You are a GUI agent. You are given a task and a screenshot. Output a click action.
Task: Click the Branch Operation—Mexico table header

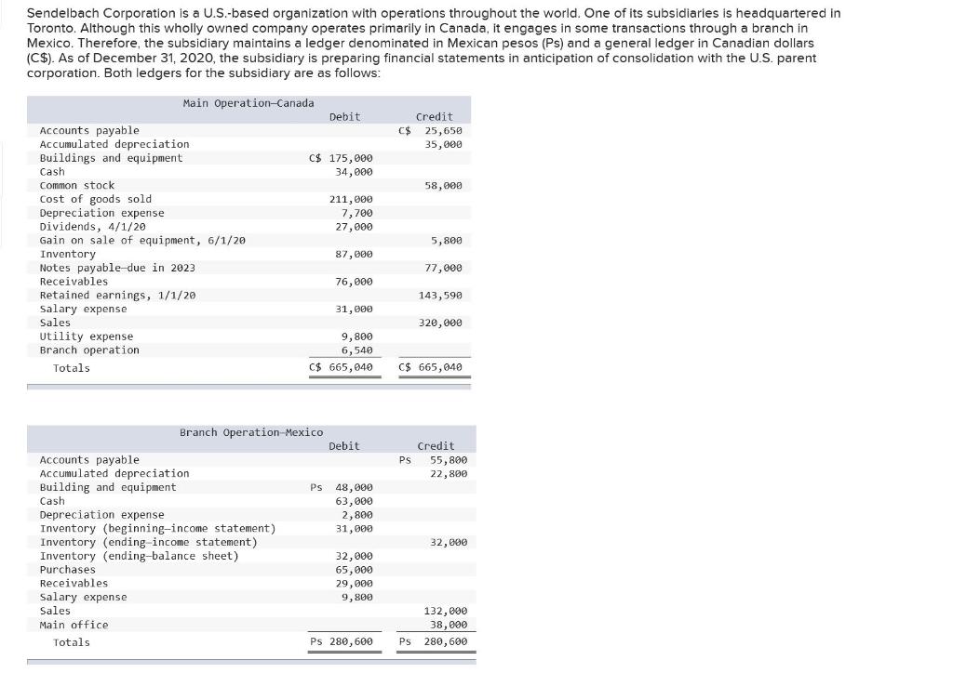[x=251, y=432]
